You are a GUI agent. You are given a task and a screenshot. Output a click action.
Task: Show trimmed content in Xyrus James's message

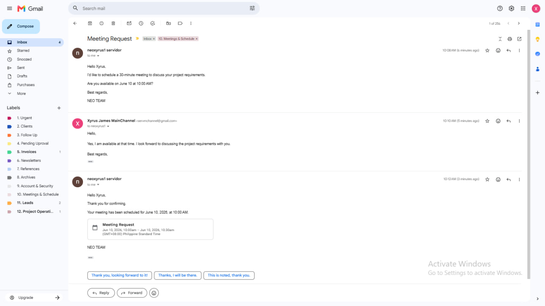coord(90,162)
